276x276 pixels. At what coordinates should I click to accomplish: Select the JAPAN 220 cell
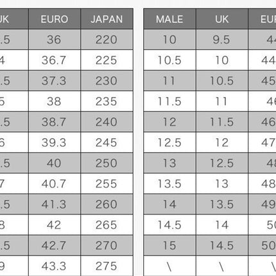click(x=107, y=40)
